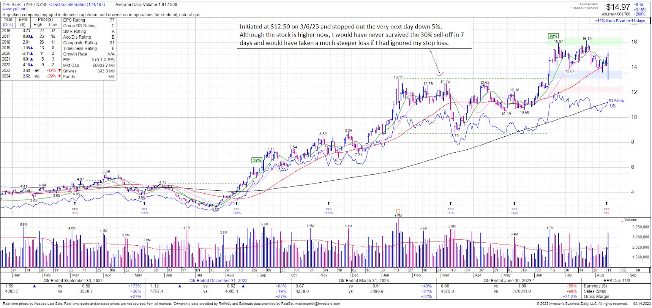This screenshot has height=308, width=652.
Task: Click the Qtr Ended December 31, 2022 header
Action: (x=218, y=281)
